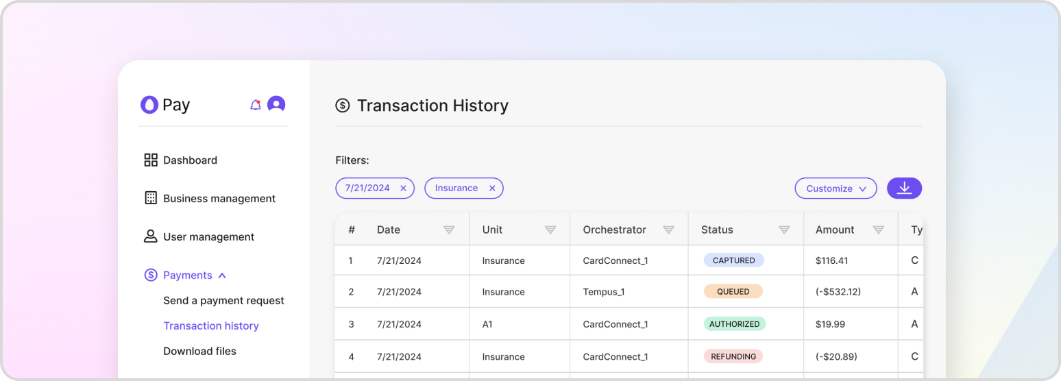Click the download arrow button
This screenshot has width=1061, height=381.
(x=904, y=188)
